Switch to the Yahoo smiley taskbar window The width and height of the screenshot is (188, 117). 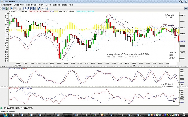point(104,115)
